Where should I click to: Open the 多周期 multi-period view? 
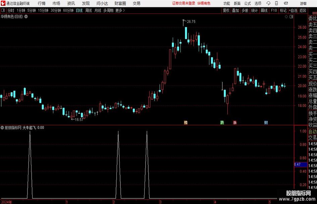(108, 10)
